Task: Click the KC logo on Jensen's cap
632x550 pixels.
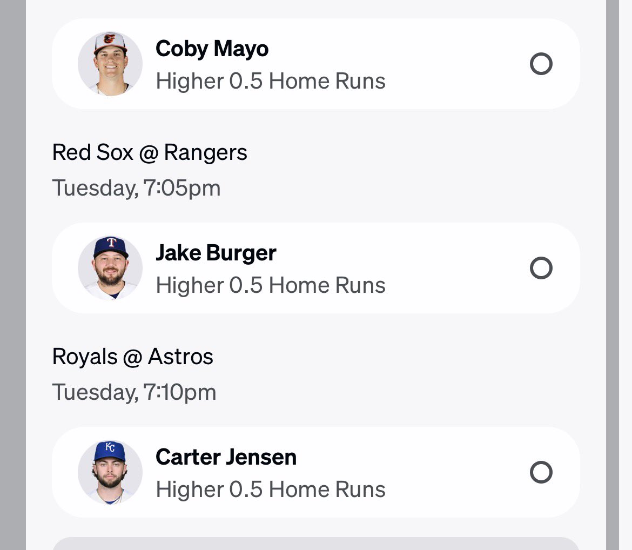Action: pos(110,447)
